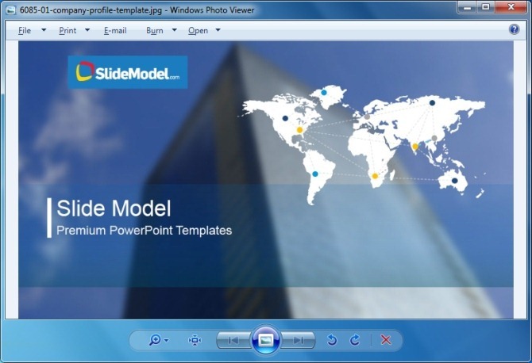
Task: Rotate the image counterclockwise
Action: [x=332, y=340]
